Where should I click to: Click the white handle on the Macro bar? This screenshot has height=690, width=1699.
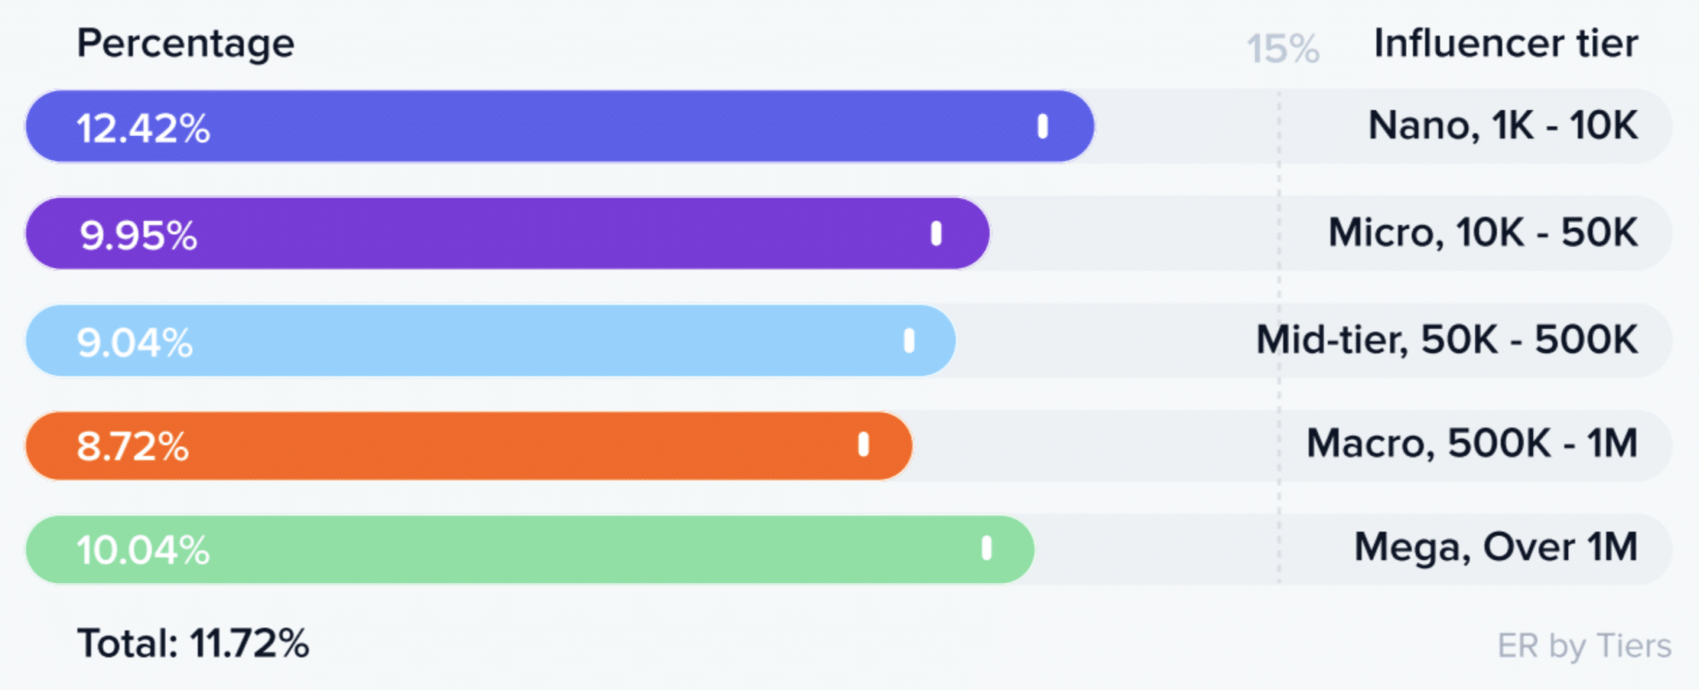click(x=864, y=445)
